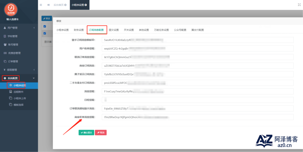Toggle the table header checkbox
303x152 pixels.
[45, 26]
